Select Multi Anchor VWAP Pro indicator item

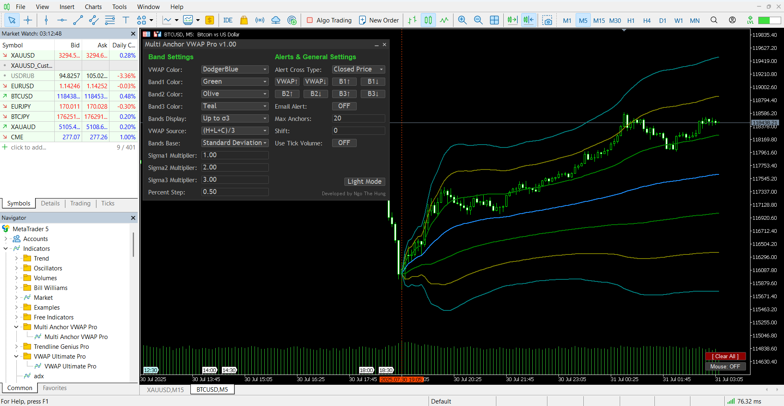point(76,337)
